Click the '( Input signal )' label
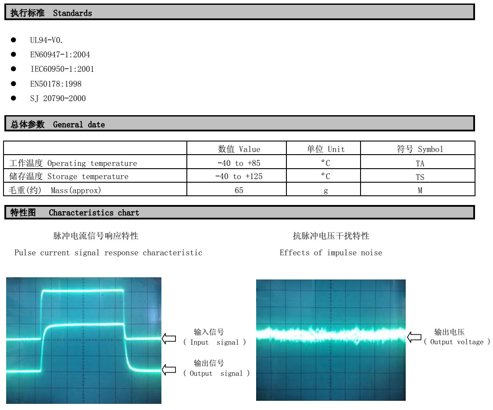493x410 pixels. click(215, 342)
